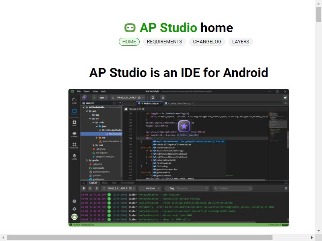This screenshot has height=241, width=322.
Task: Click the AP Studio home title text
Action: pyautogui.click(x=186, y=28)
